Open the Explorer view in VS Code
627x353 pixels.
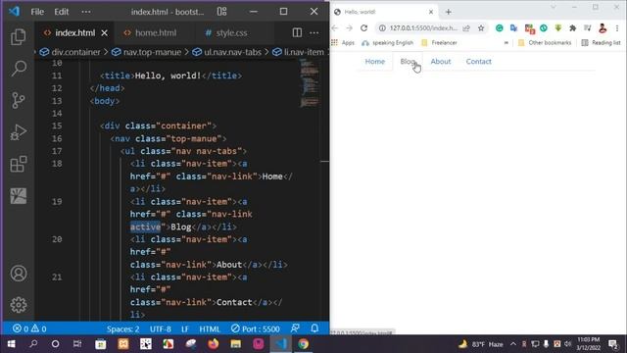19,37
